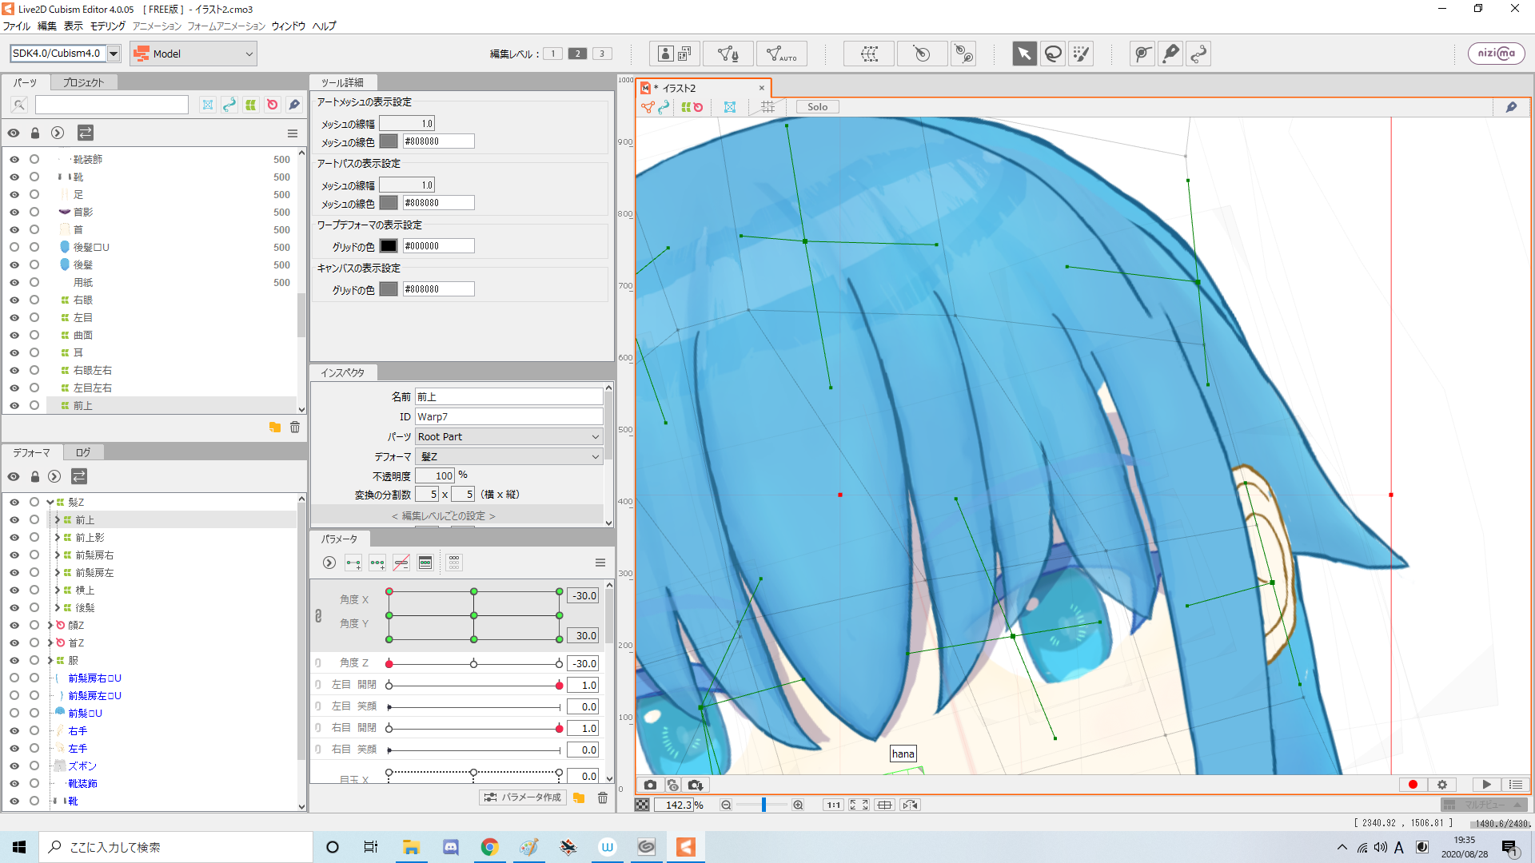1535x863 pixels.
Task: Delete parameter with trash icon
Action: pyautogui.click(x=603, y=797)
